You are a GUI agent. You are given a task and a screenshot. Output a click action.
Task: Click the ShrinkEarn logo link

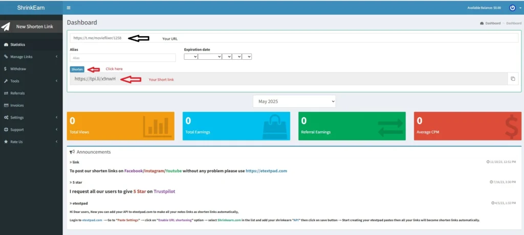coord(31,8)
